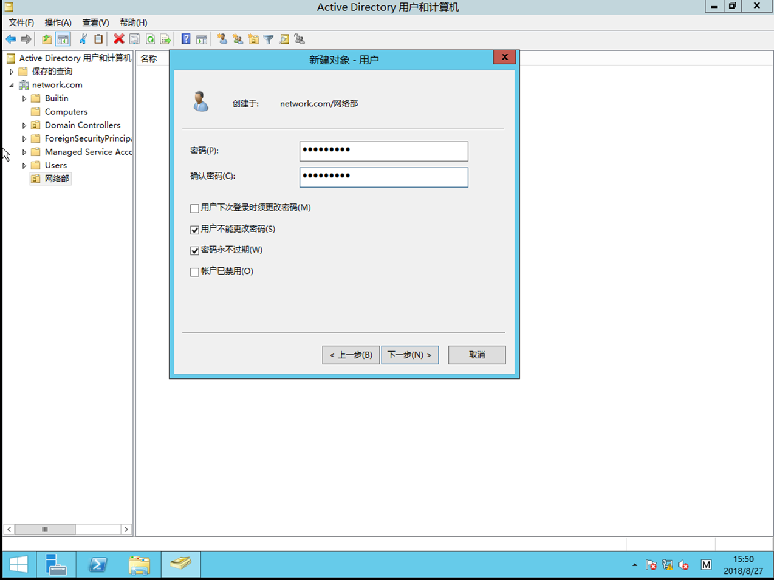
Task: Click the Copy clipboard icon
Action: pyautogui.click(x=98, y=39)
